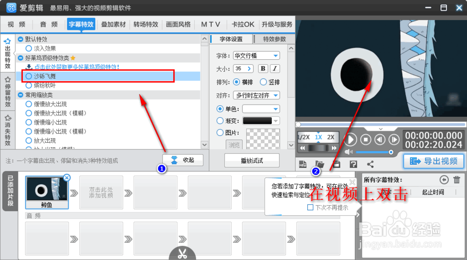
Task: Choose 横排 horizontal arrangement
Action: [236, 82]
